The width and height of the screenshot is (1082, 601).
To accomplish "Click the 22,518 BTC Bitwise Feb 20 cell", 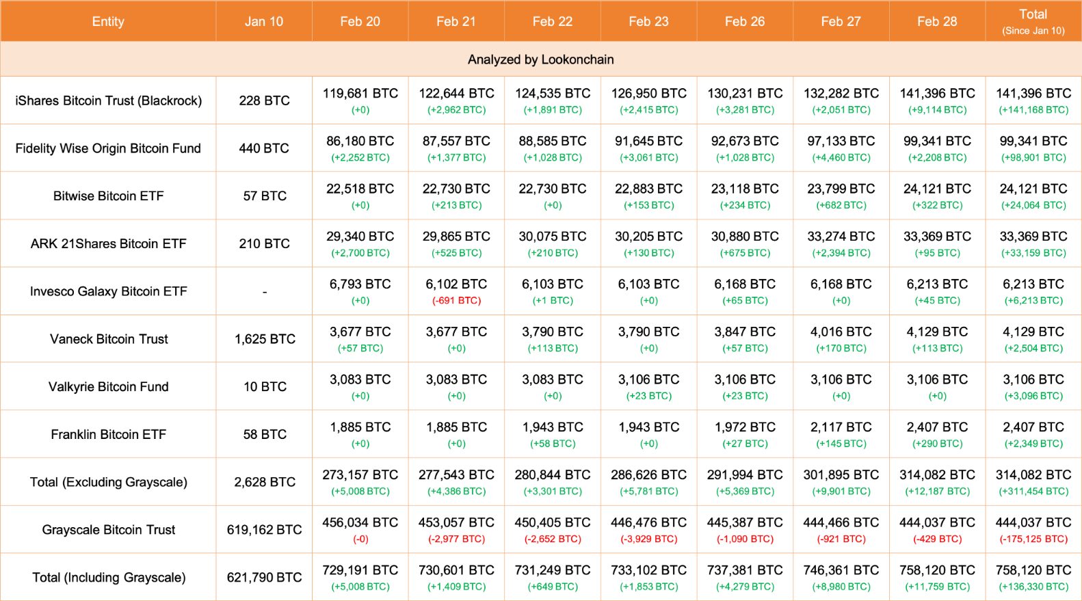I will pyautogui.click(x=360, y=196).
